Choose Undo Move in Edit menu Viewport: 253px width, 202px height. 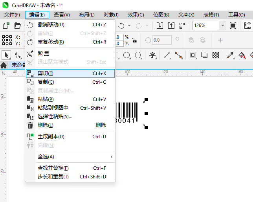click(x=70, y=25)
